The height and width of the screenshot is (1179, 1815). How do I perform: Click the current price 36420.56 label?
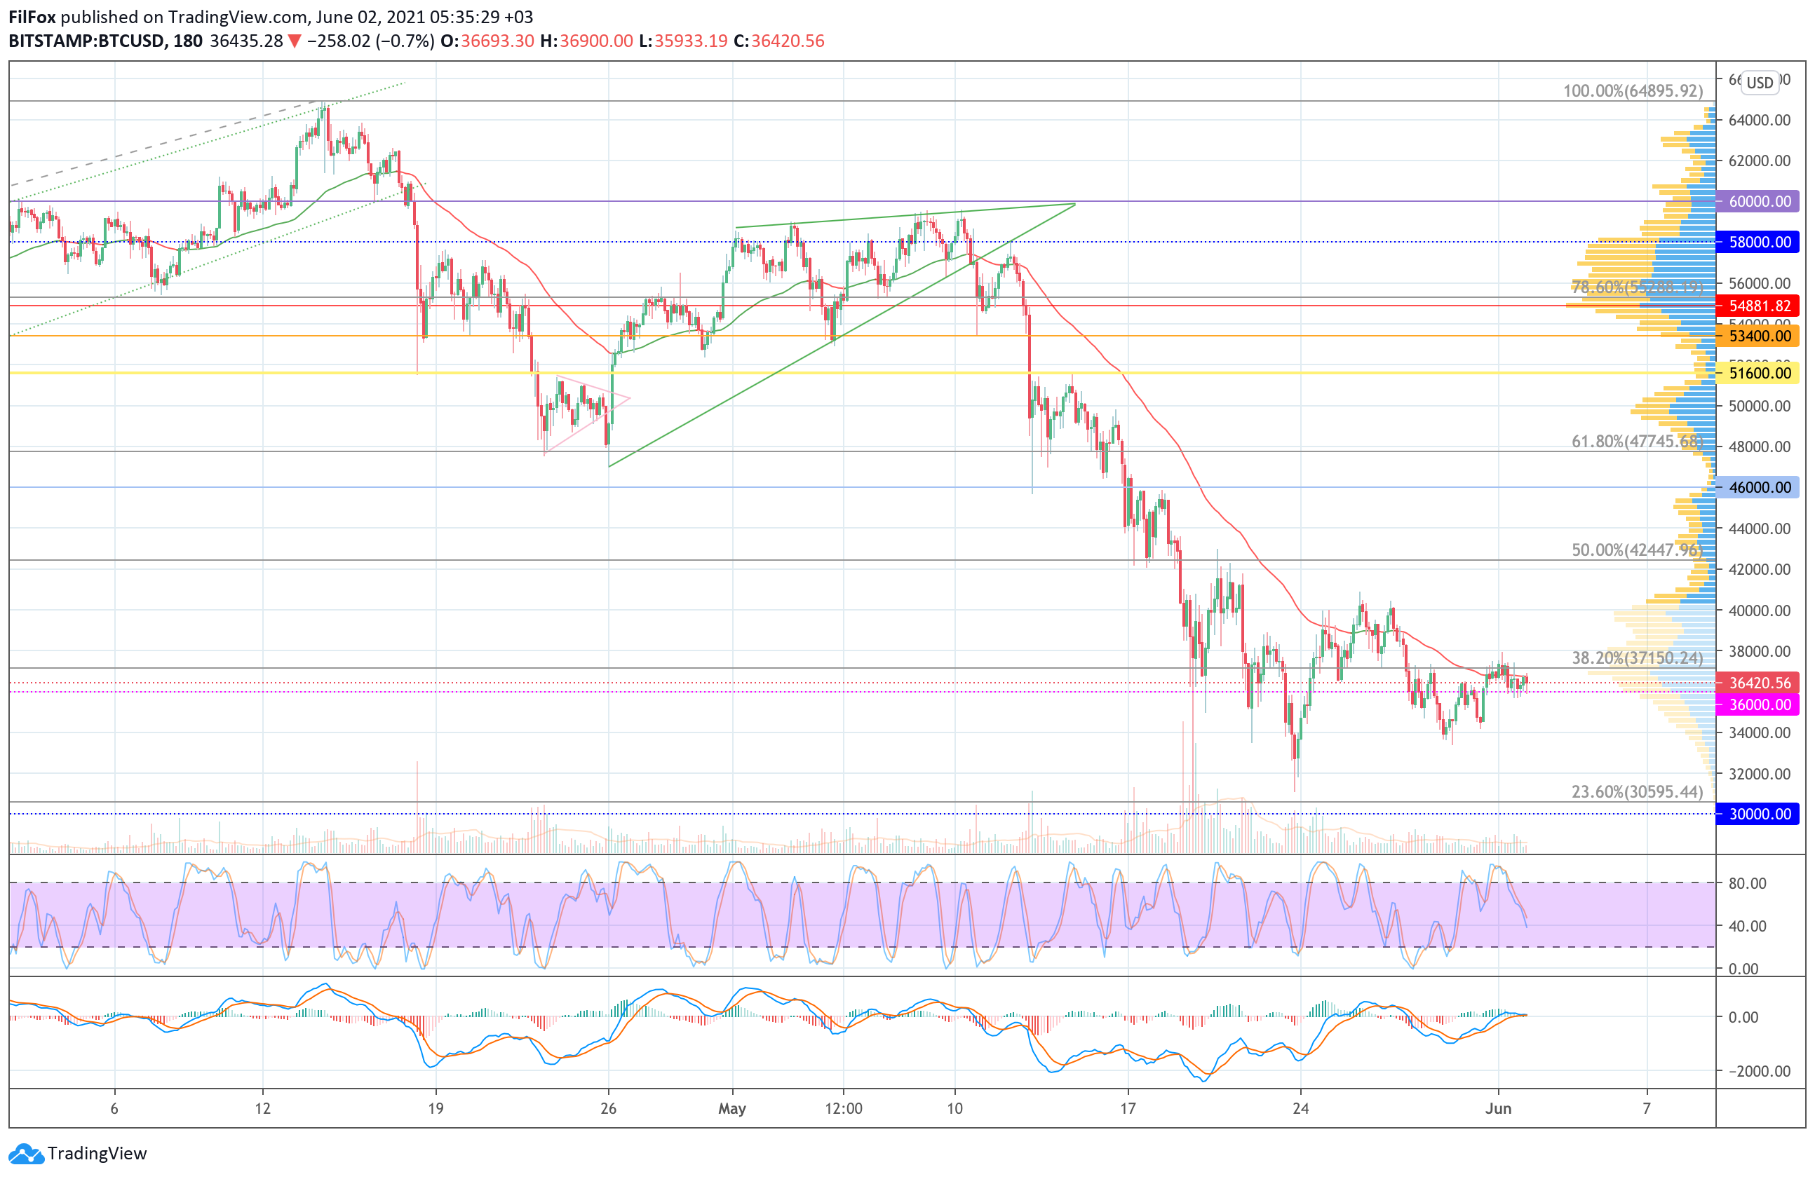(1757, 683)
